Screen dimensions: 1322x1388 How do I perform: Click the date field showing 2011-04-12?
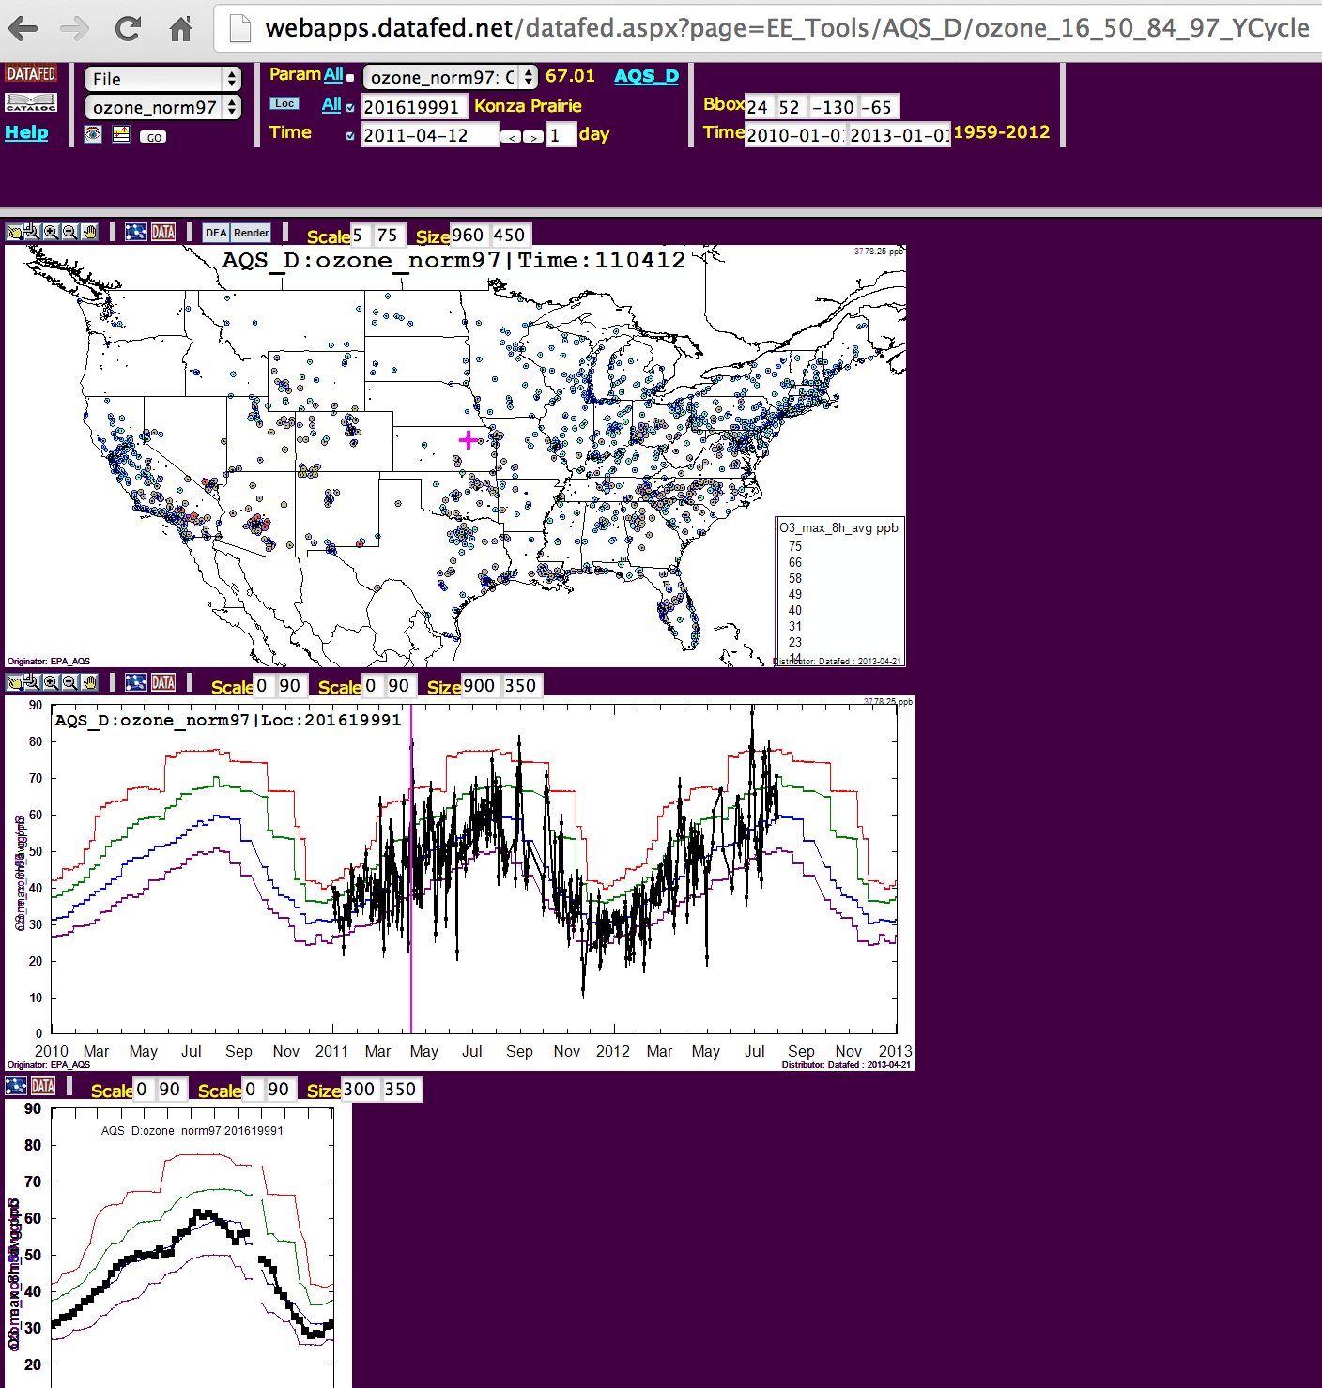(430, 135)
